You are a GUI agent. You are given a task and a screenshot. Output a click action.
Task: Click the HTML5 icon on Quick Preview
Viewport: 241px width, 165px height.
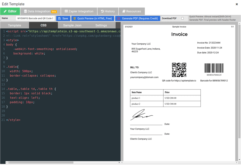74,18
